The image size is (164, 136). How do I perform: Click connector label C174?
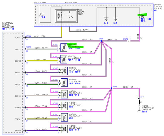(x=142, y=97)
